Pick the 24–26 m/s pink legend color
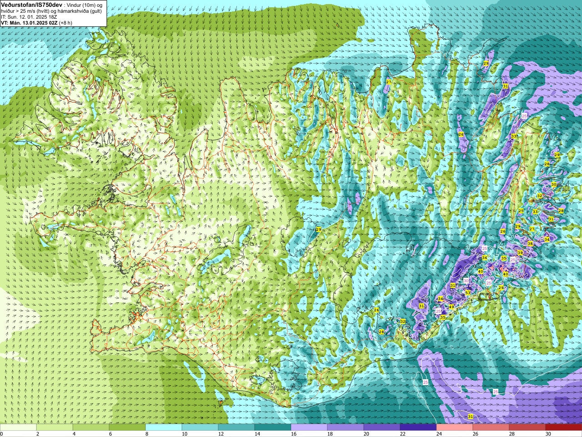Image resolution: width=582 pixels, height=437 pixels. click(455, 427)
